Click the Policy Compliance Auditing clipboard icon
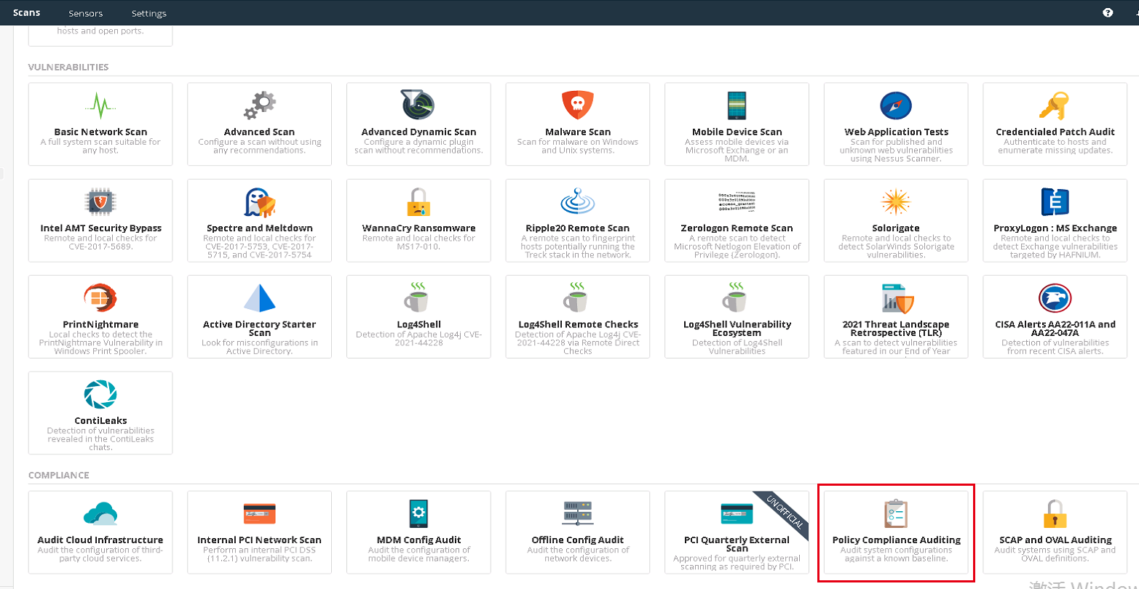The width and height of the screenshot is (1139, 589). 896,513
